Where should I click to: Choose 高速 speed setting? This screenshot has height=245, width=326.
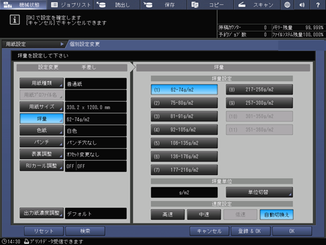coord(168,215)
